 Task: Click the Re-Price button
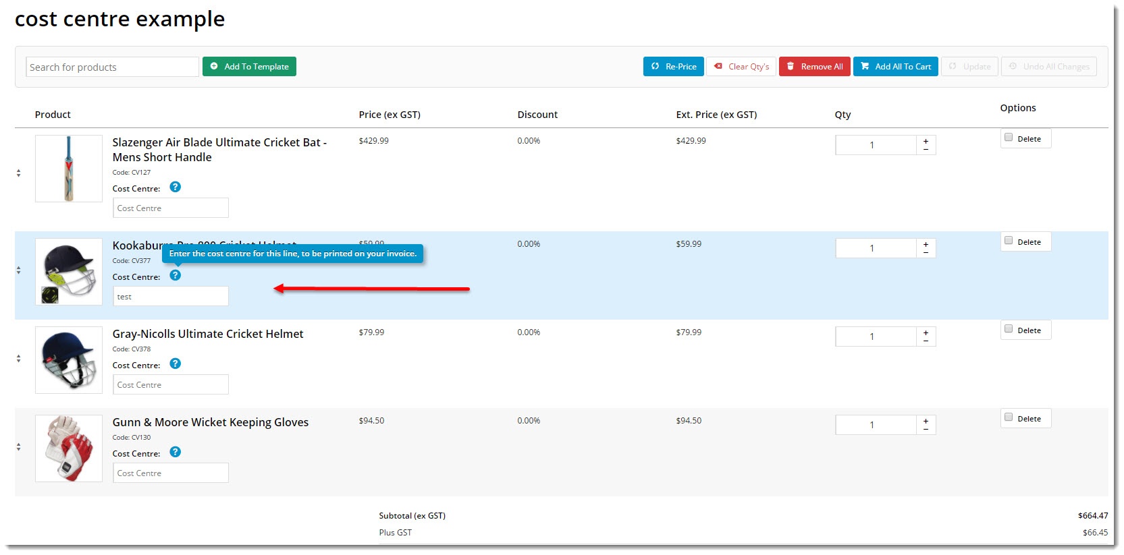(x=674, y=66)
